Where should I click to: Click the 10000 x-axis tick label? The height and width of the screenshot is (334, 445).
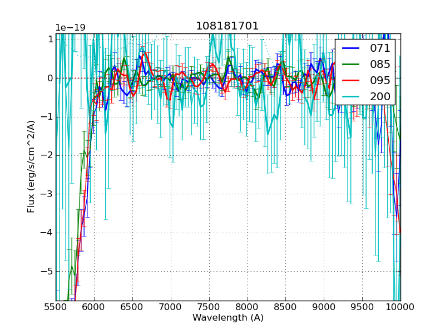[400, 307]
